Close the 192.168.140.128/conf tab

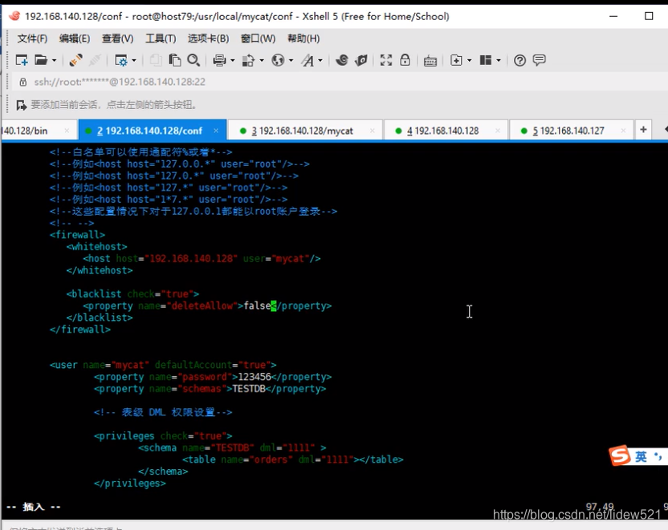pos(216,131)
